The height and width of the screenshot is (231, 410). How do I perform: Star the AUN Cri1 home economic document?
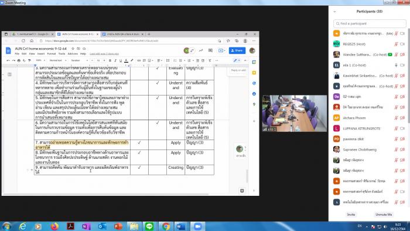[73, 49]
